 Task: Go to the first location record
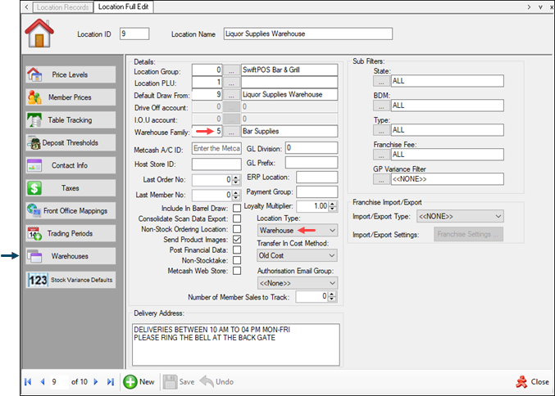28,382
